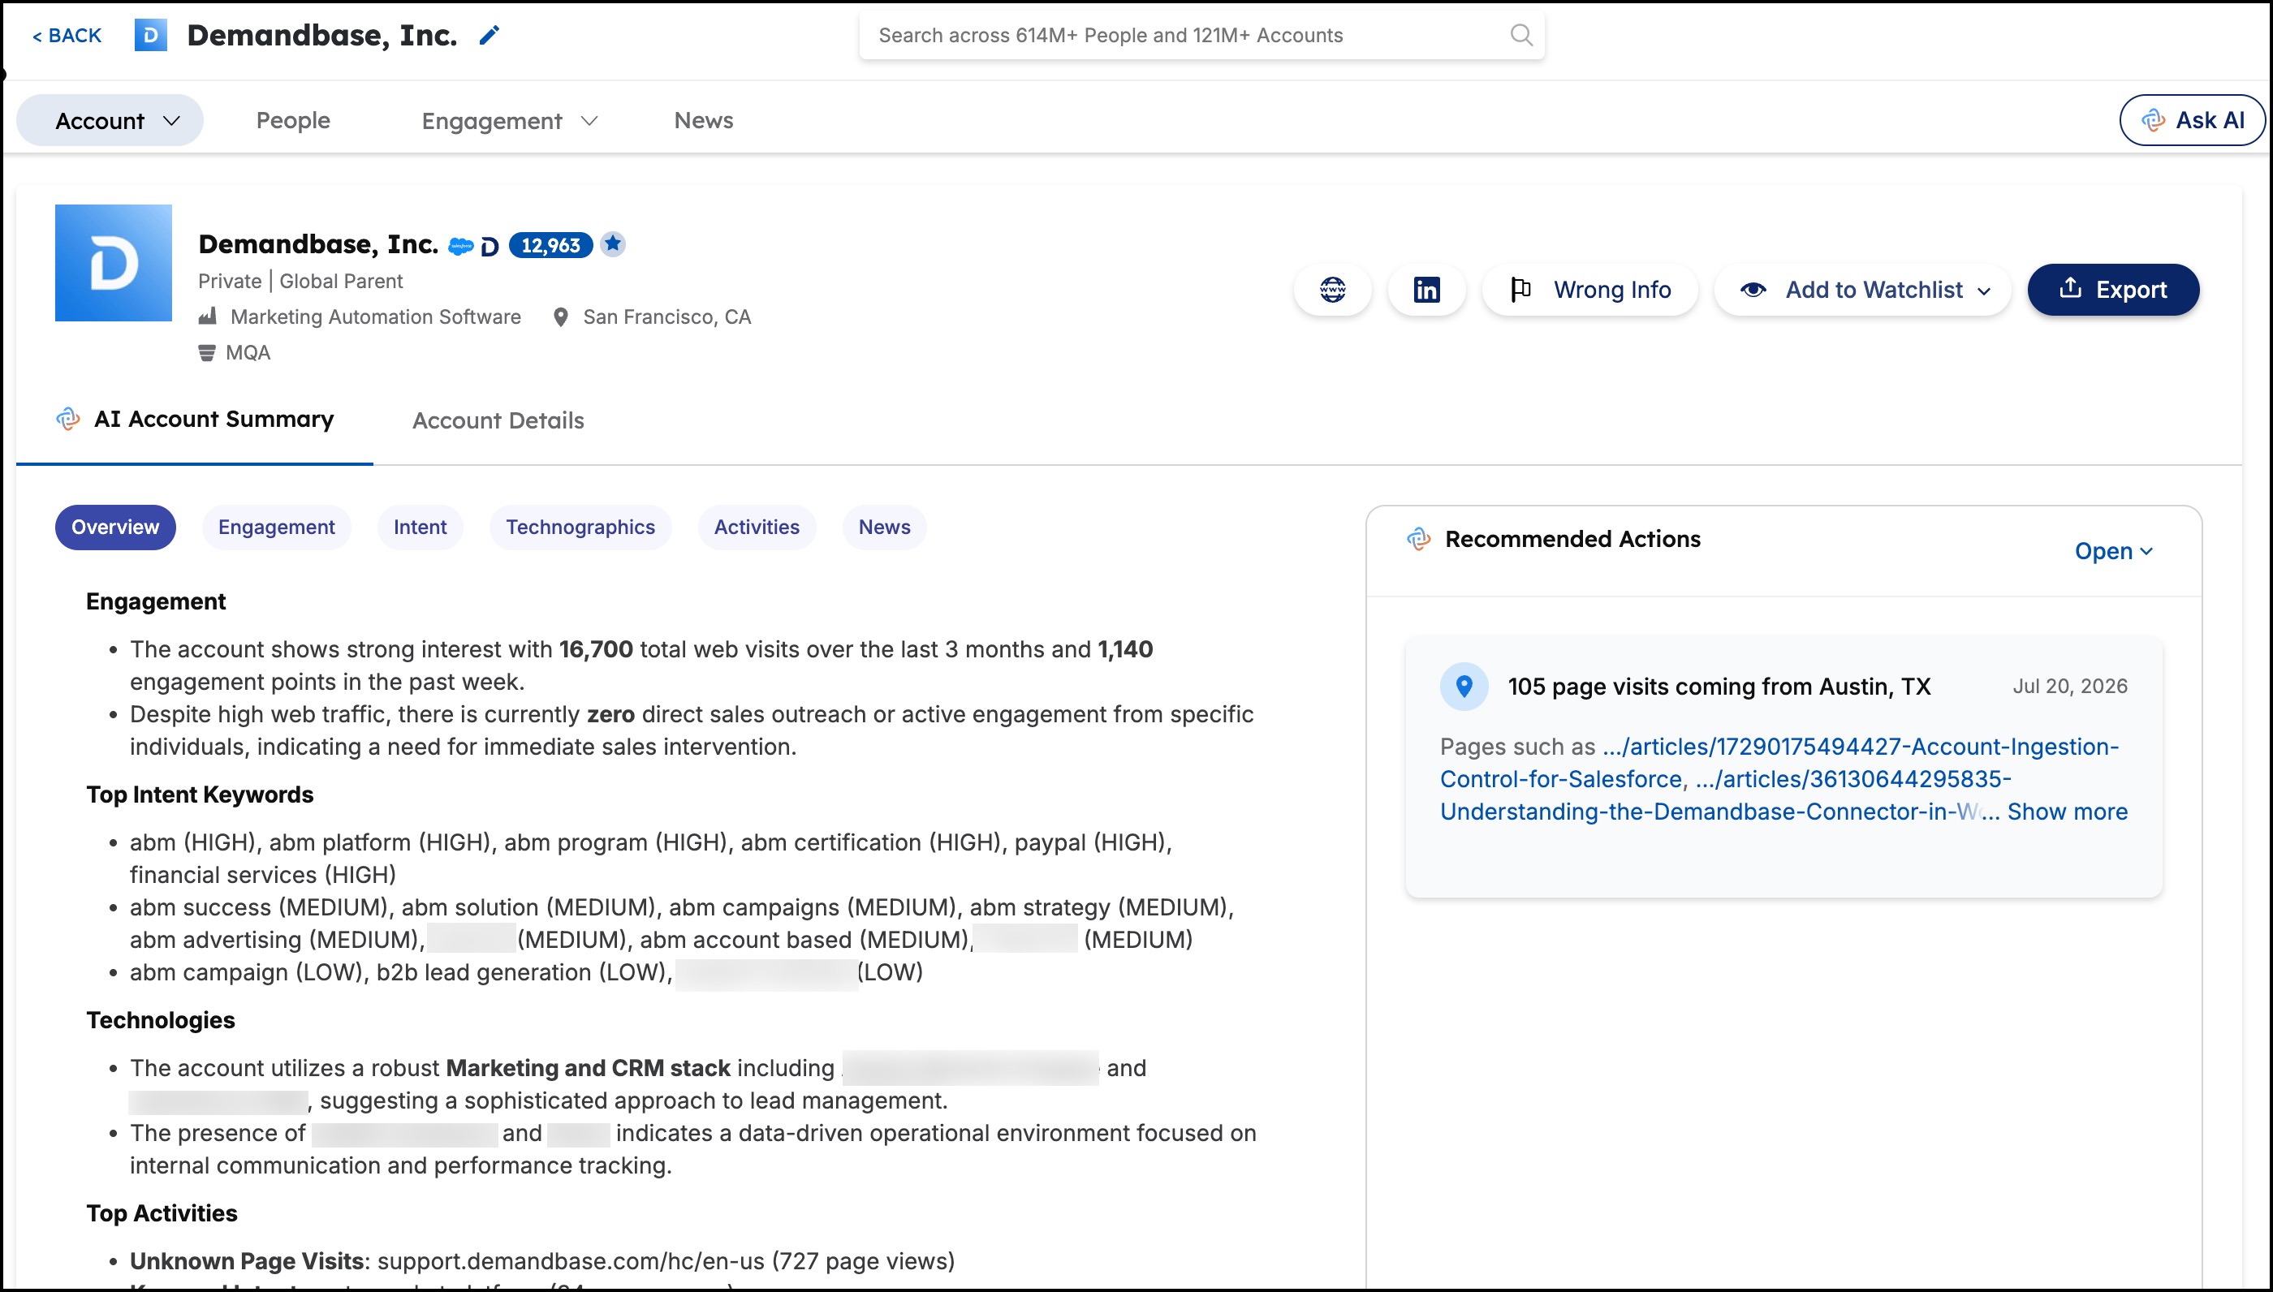Viewport: 2273px width, 1292px height.
Task: Report Wrong Info for this account
Action: coord(1589,289)
